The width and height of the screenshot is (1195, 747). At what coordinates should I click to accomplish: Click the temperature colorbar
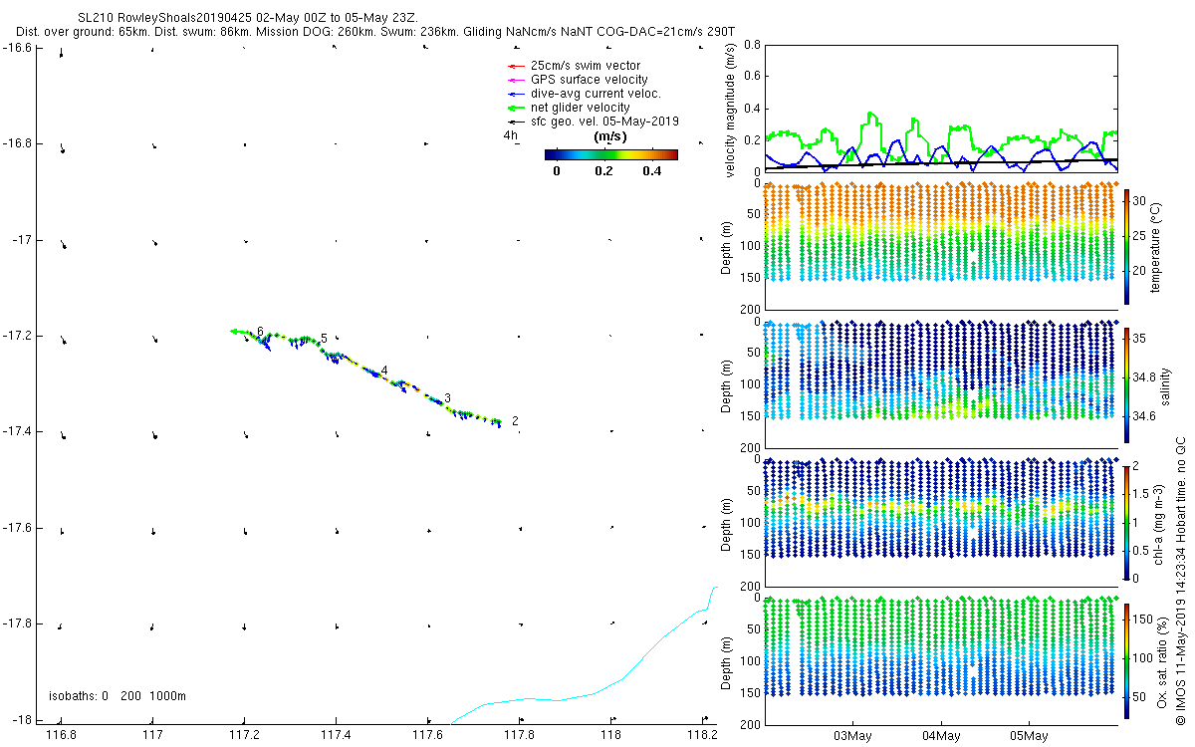(1126, 246)
